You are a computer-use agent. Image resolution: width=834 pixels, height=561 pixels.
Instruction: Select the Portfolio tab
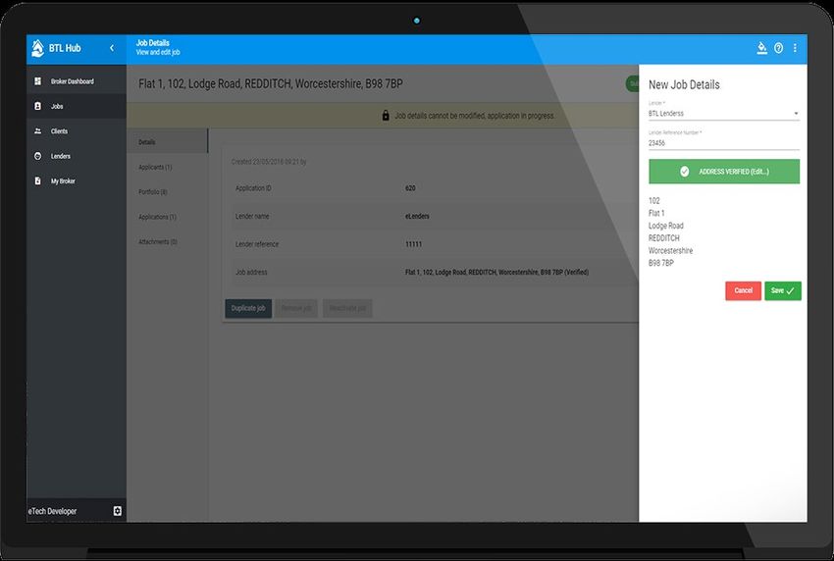coord(168,192)
